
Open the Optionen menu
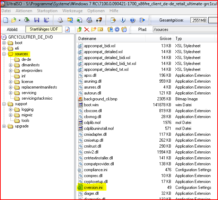pyautogui.click(x=96, y=11)
